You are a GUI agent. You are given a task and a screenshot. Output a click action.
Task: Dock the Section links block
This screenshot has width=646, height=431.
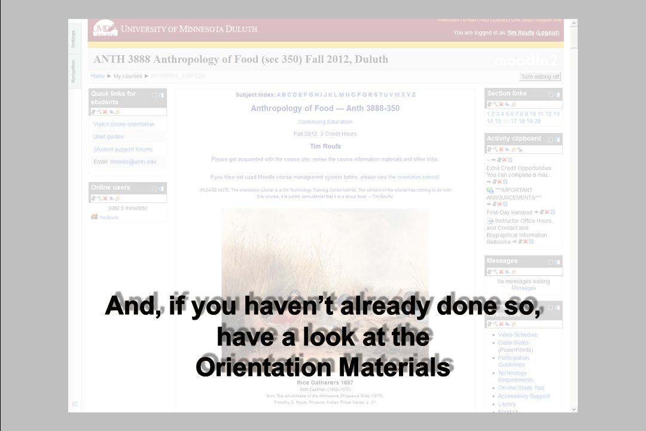(557, 95)
